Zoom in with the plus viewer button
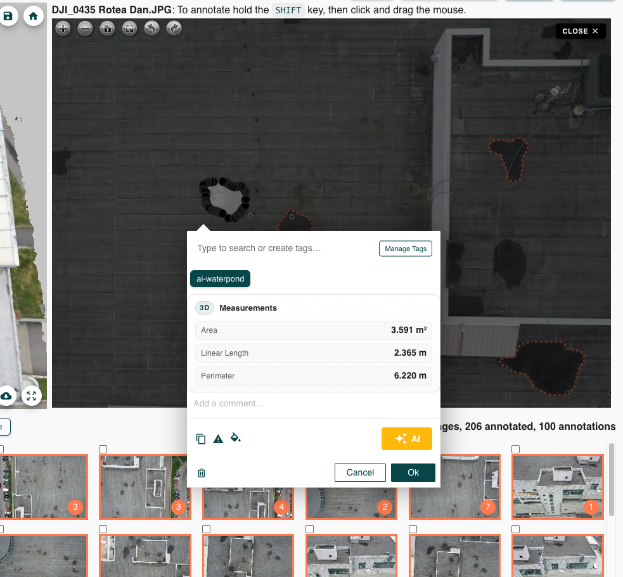 tap(63, 29)
